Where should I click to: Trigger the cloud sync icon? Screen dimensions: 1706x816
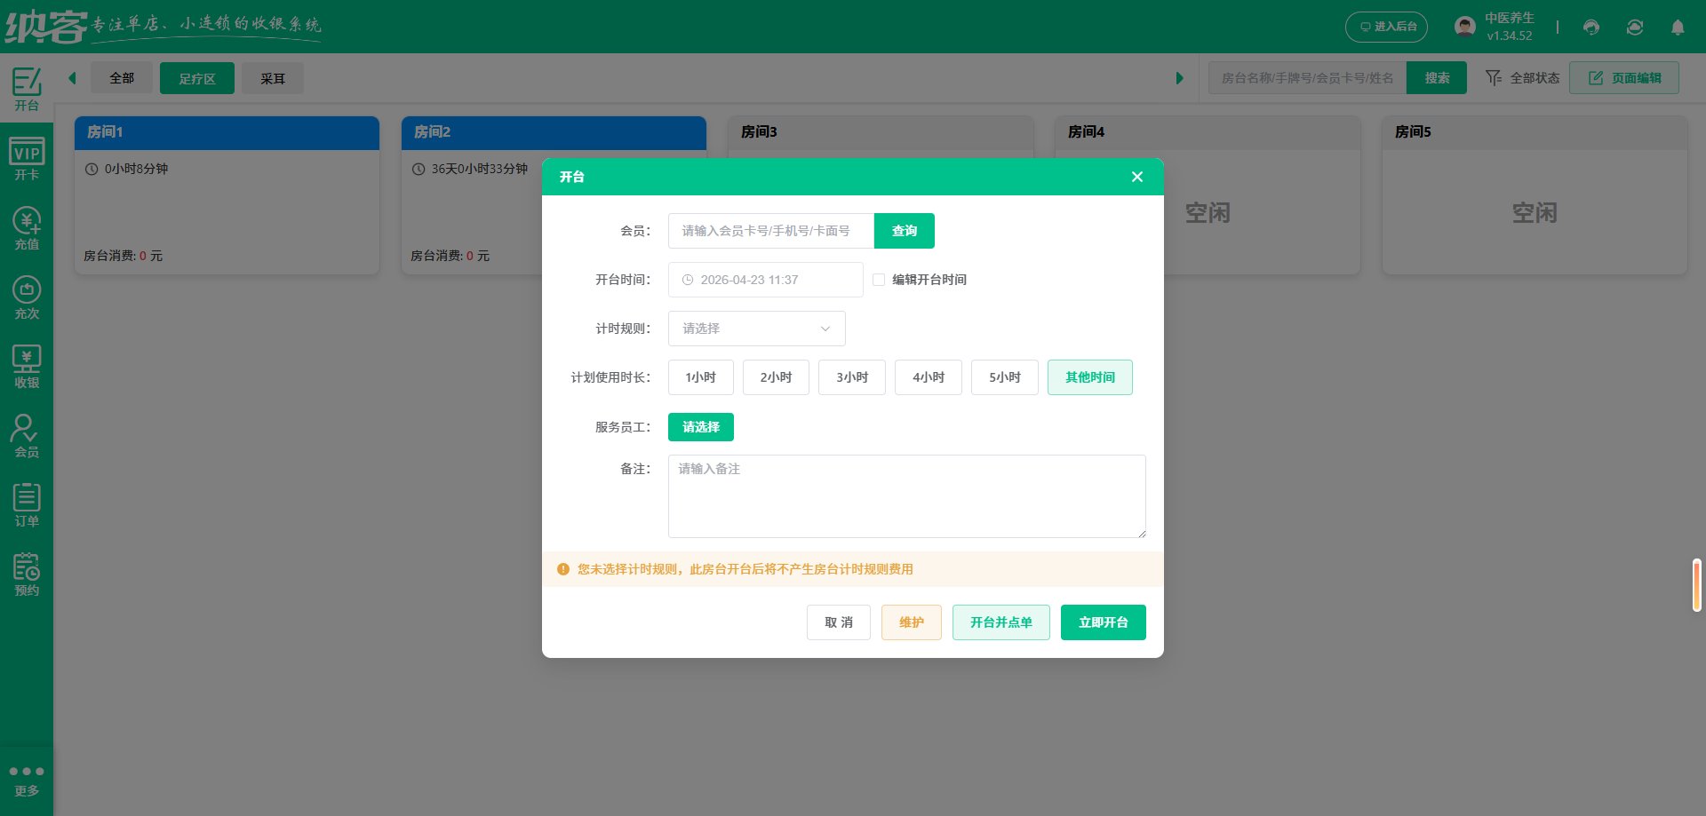[x=1634, y=28]
